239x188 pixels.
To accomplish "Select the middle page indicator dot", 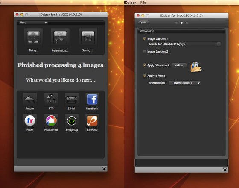I will pos(181,23).
